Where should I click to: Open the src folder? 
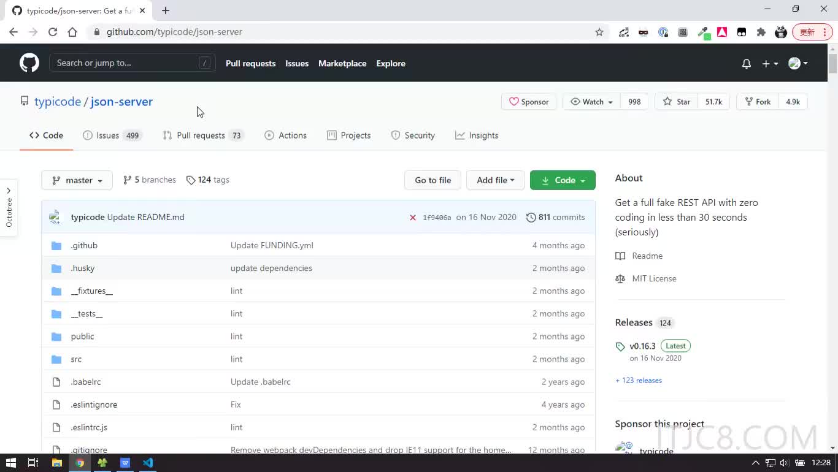pos(76,359)
